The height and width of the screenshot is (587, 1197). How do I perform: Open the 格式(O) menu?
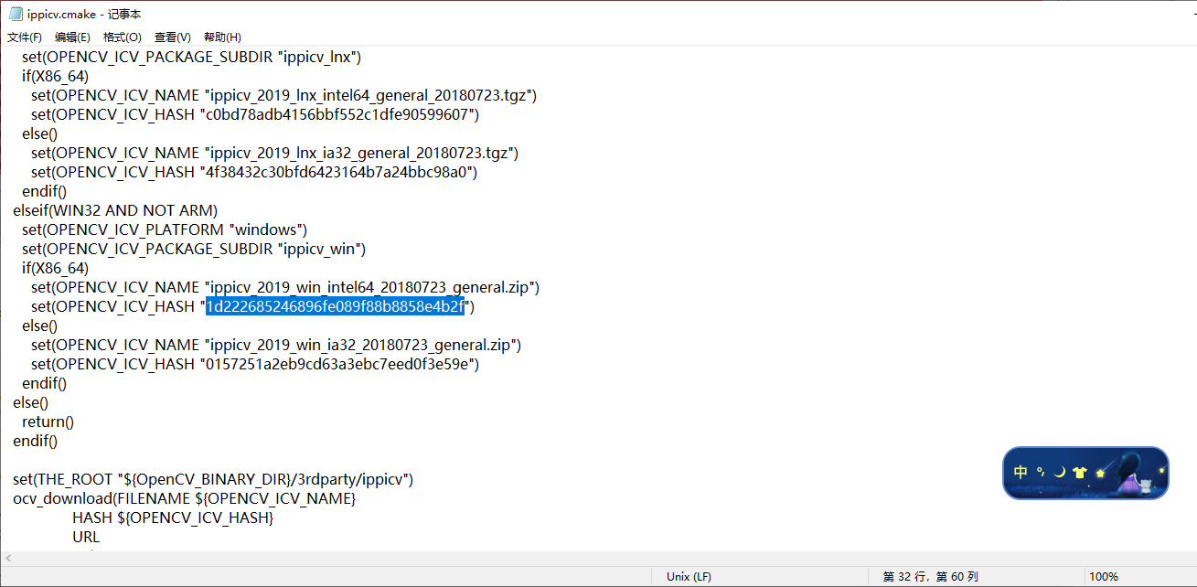[x=123, y=37]
